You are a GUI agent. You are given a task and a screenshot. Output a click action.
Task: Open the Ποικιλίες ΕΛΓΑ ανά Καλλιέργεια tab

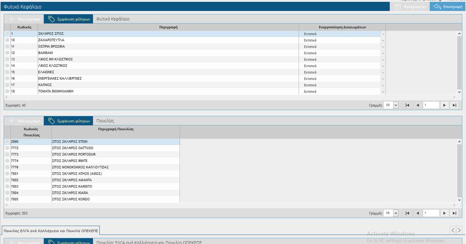tap(51, 231)
